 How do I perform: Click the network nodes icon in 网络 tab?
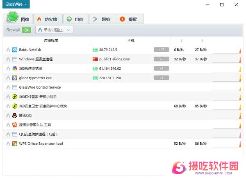point(95,19)
